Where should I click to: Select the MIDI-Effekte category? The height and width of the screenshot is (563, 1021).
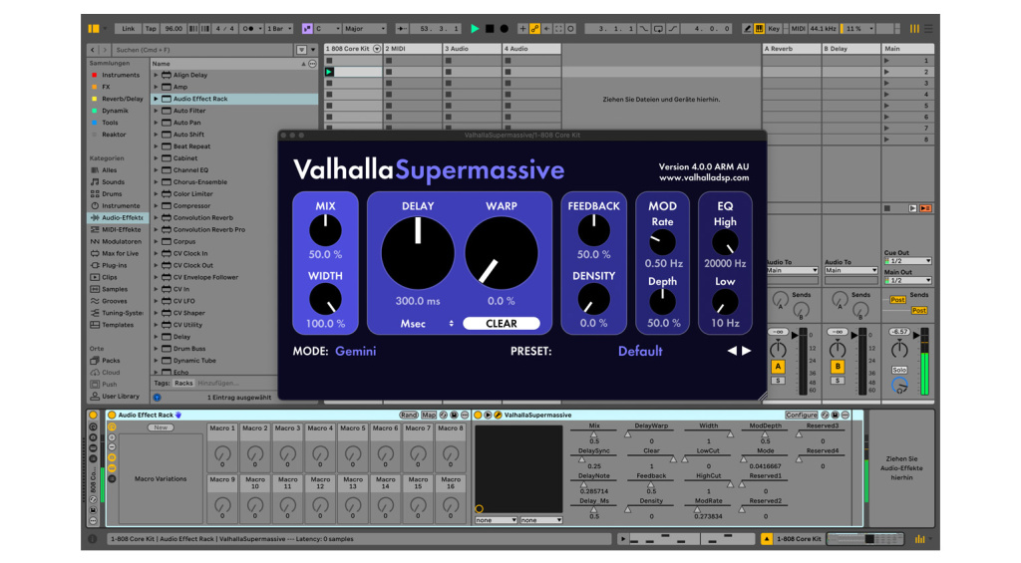[x=118, y=230]
